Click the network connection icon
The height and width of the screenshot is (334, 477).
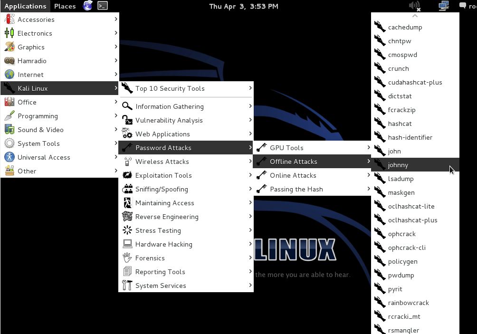(x=444, y=6)
